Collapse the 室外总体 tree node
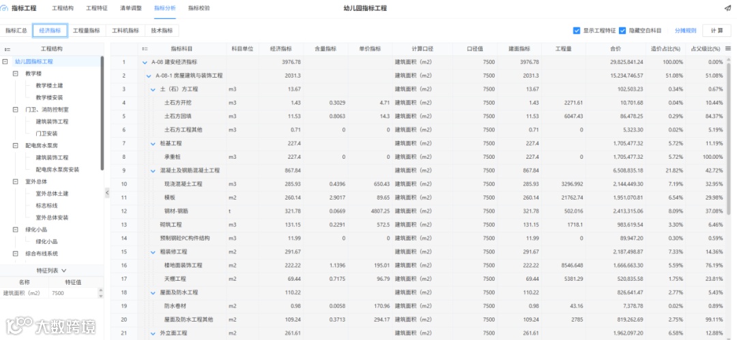The height and width of the screenshot is (340, 737). point(16,182)
